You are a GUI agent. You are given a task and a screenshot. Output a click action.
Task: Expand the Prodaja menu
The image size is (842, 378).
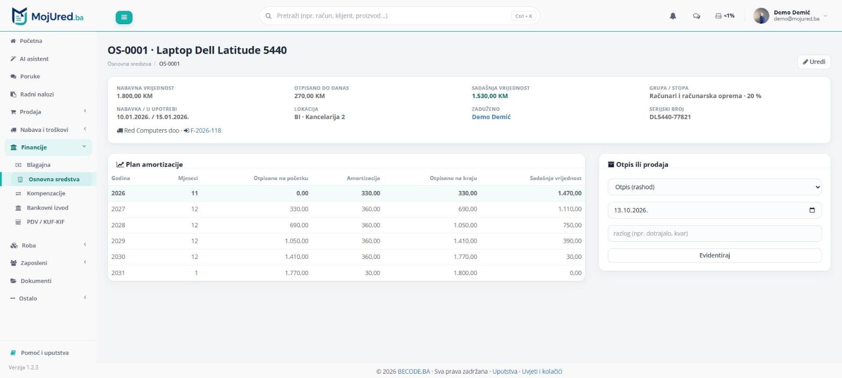click(x=48, y=112)
